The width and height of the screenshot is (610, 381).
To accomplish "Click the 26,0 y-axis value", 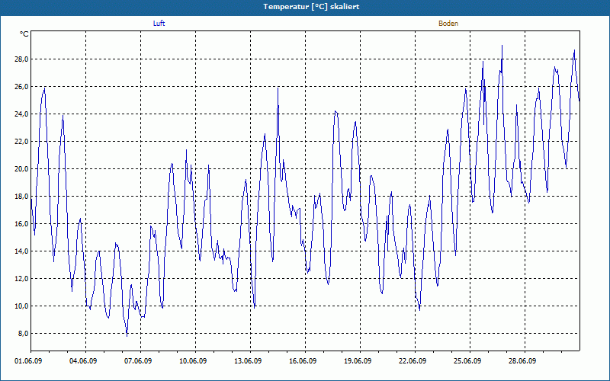I will click(x=21, y=86).
